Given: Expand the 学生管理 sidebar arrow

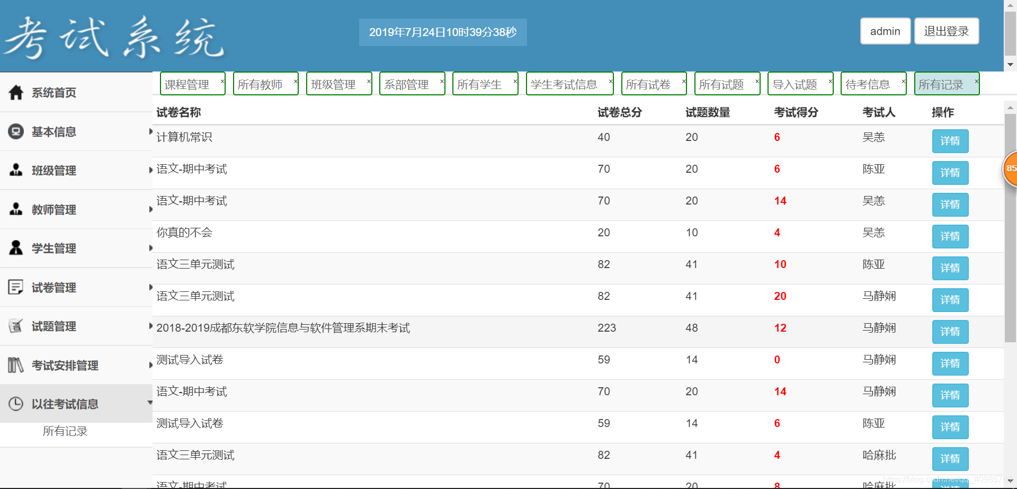Looking at the screenshot, I should coord(150,248).
